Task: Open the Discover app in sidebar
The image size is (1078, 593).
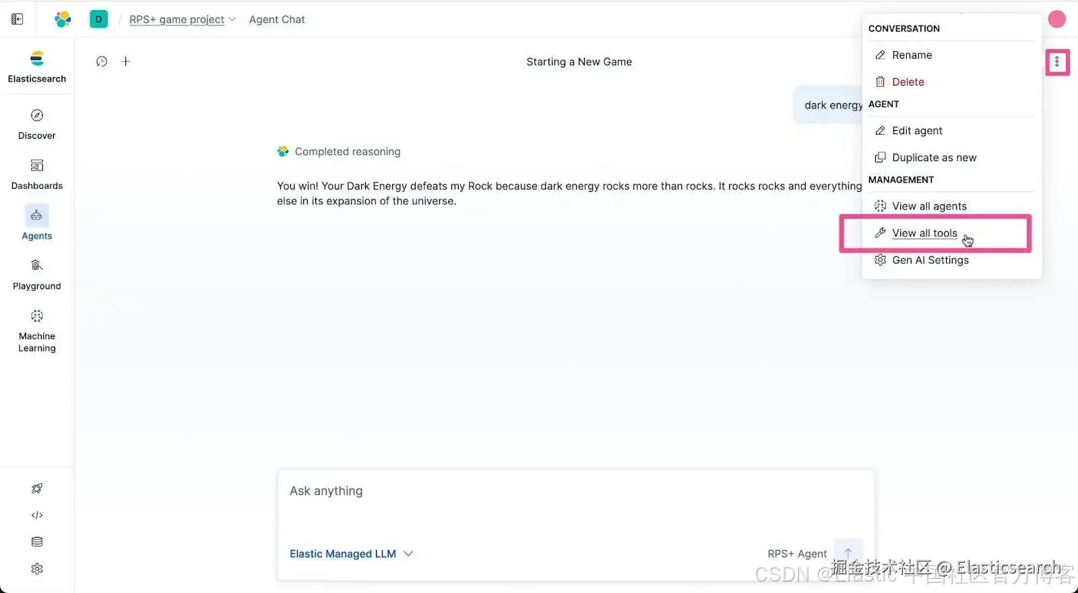Action: click(x=37, y=124)
